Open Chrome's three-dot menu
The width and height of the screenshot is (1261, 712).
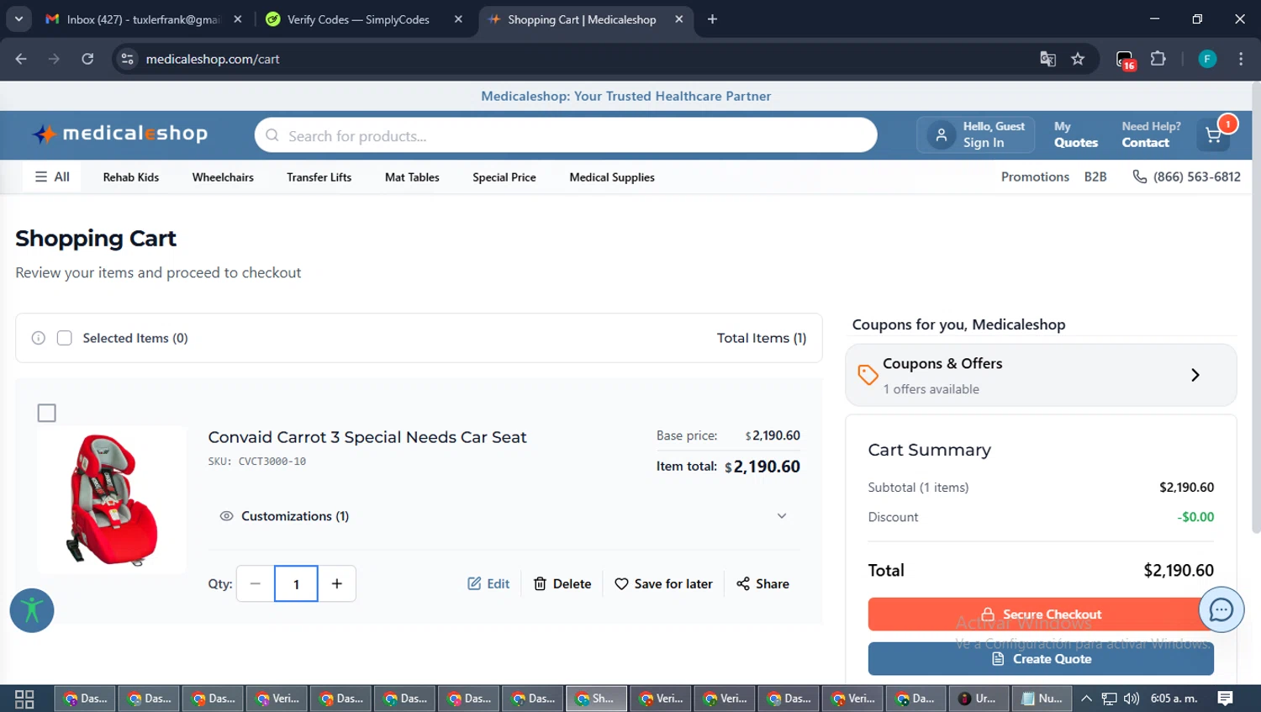(x=1241, y=59)
